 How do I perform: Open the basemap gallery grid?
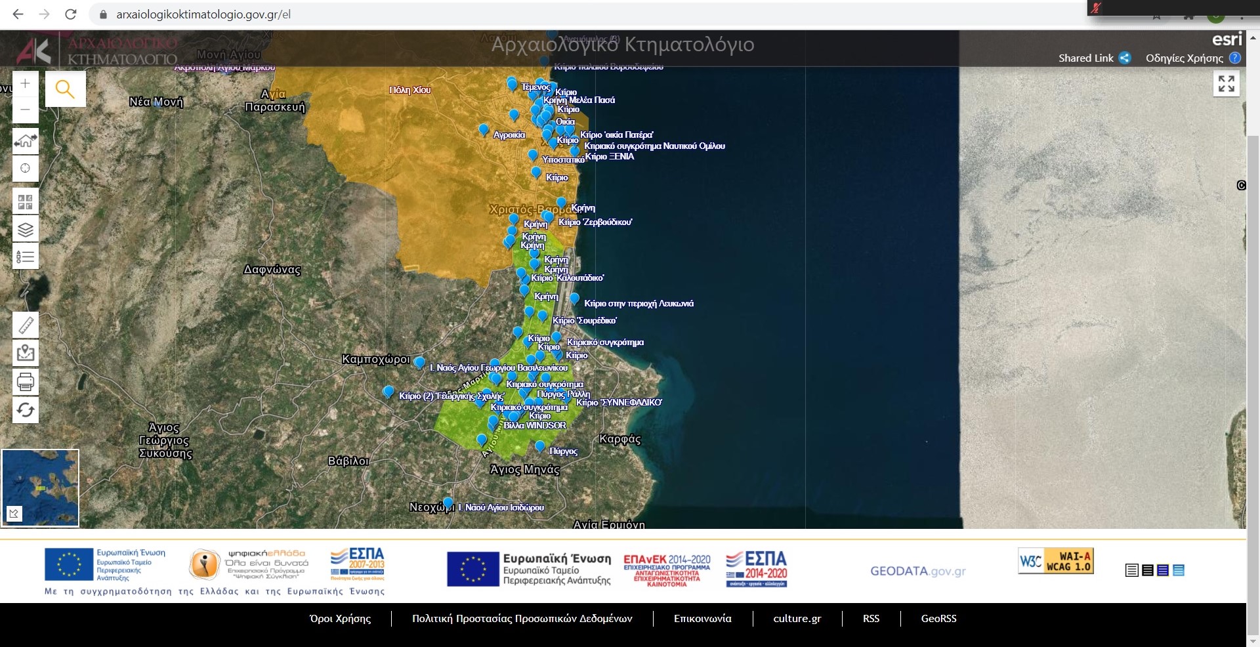point(25,202)
